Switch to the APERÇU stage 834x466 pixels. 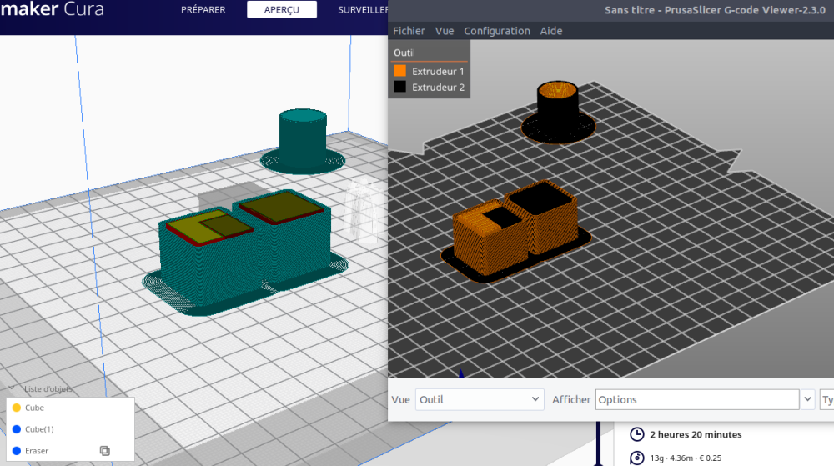click(282, 10)
